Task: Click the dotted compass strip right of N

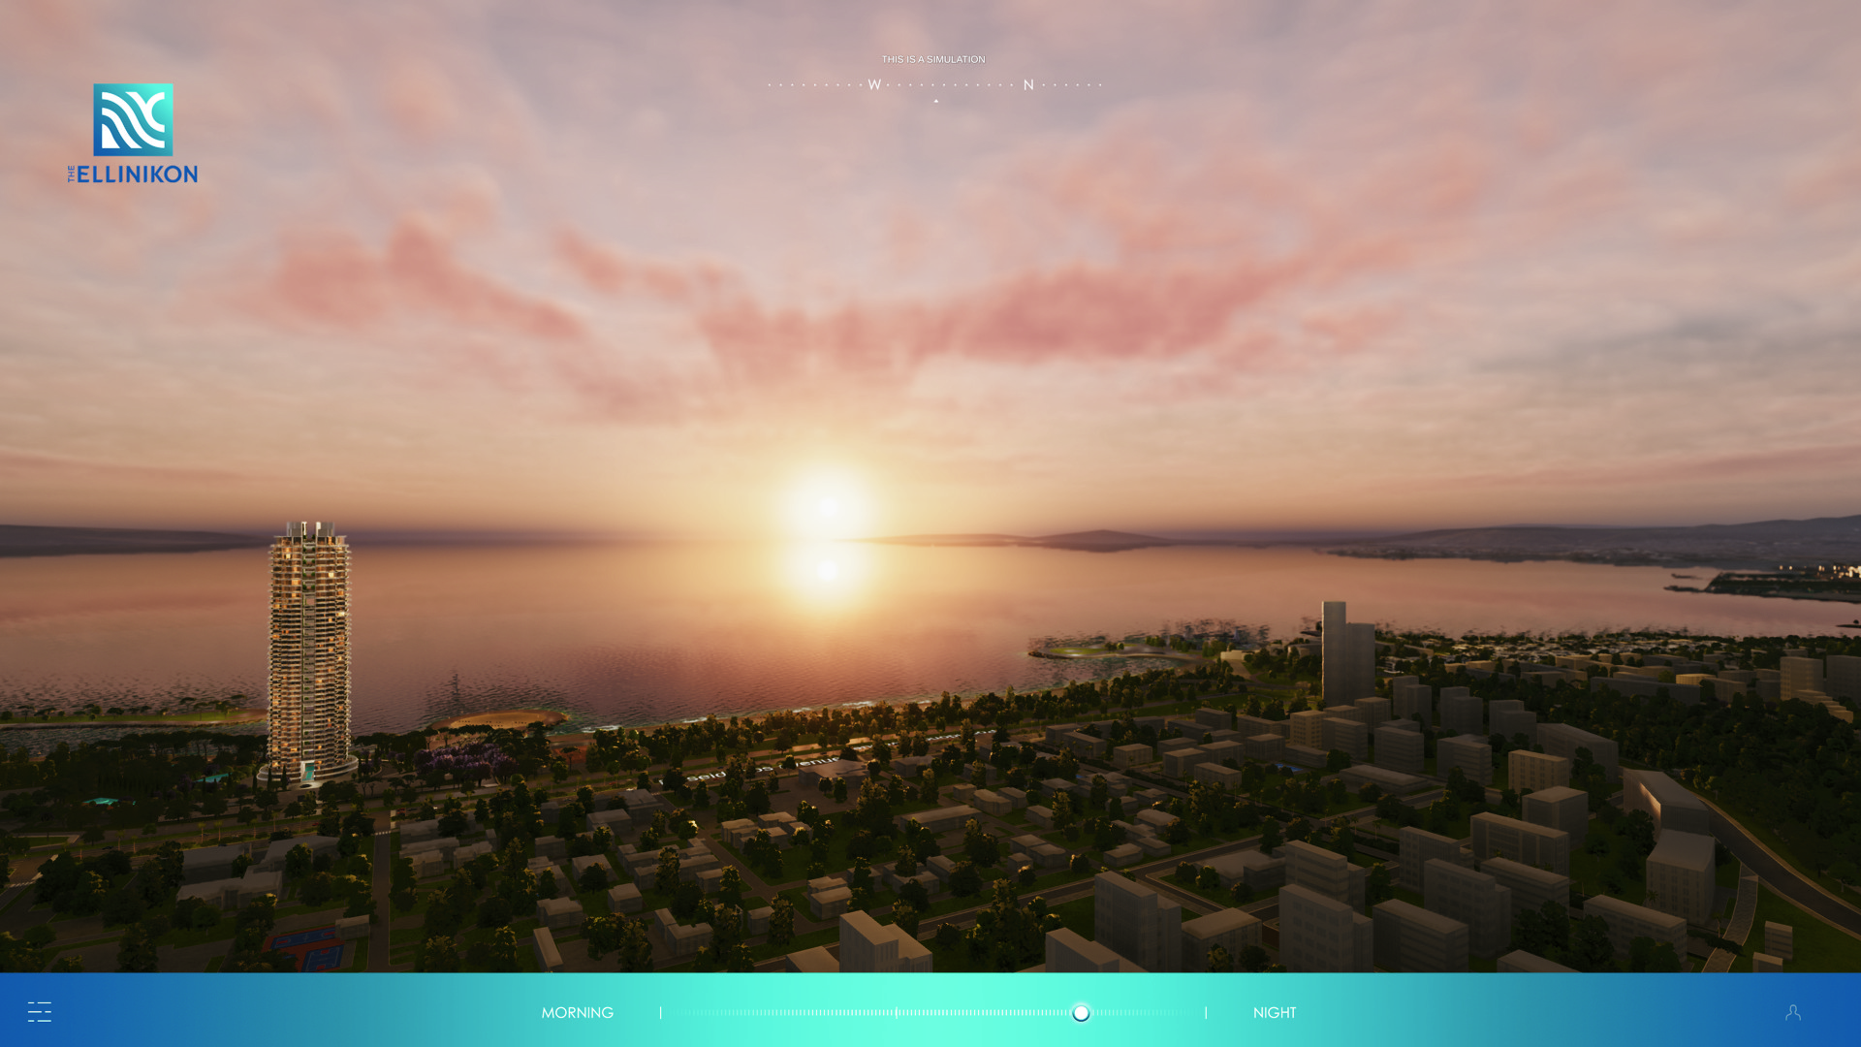Action: 1071,85
